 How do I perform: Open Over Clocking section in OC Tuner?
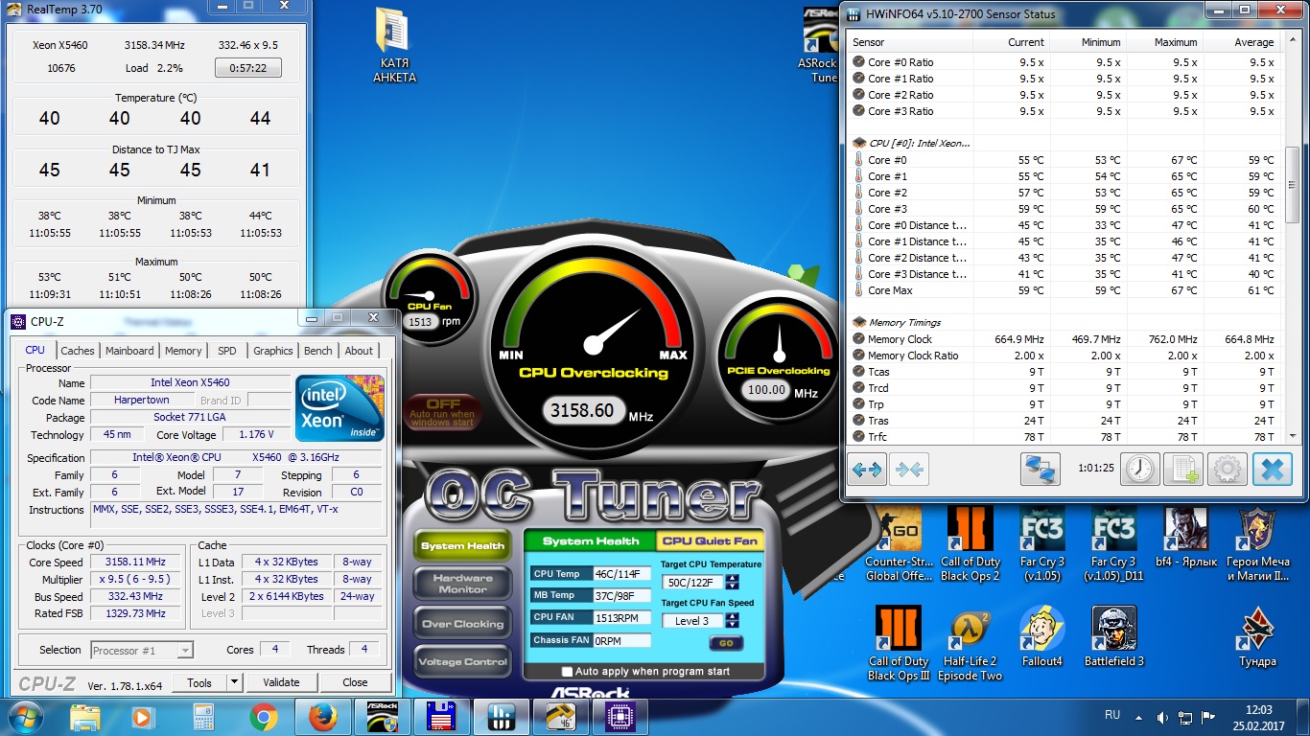462,624
